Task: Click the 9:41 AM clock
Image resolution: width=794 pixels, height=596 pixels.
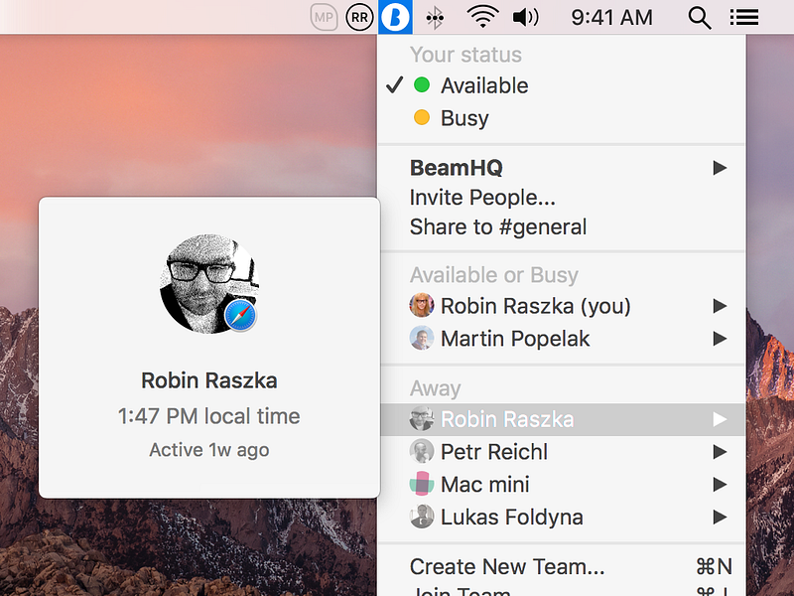Action: point(611,17)
